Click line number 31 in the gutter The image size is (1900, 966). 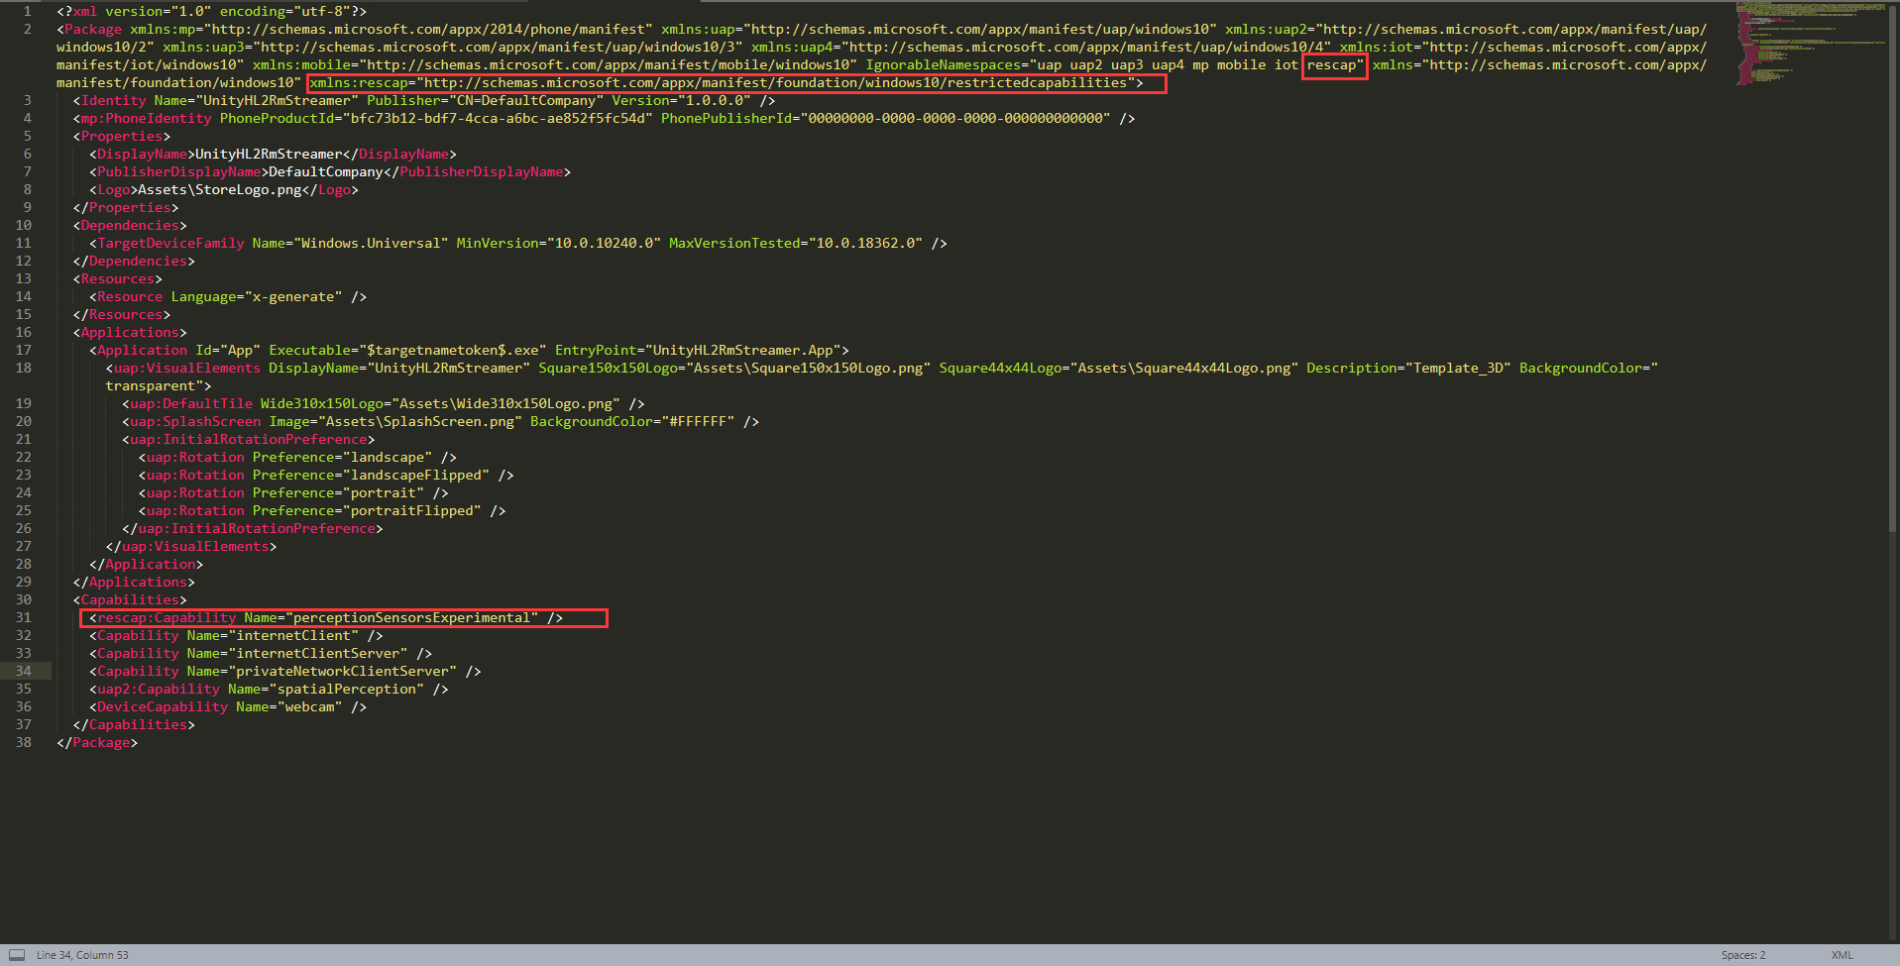coord(23,618)
